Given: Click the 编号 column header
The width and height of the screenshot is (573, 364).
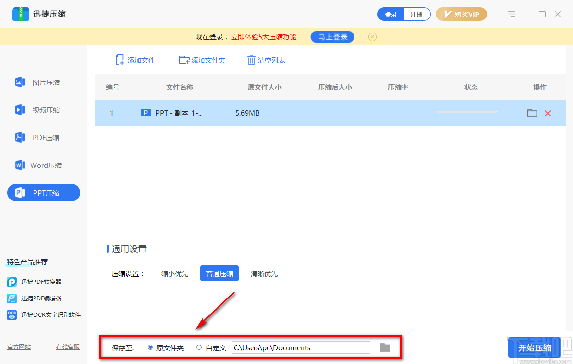Looking at the screenshot, I should tap(113, 88).
